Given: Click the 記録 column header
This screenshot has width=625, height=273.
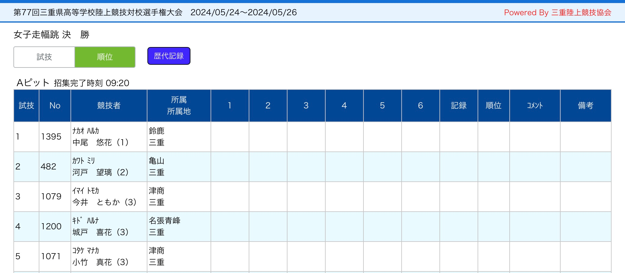Looking at the screenshot, I should pyautogui.click(x=459, y=106).
